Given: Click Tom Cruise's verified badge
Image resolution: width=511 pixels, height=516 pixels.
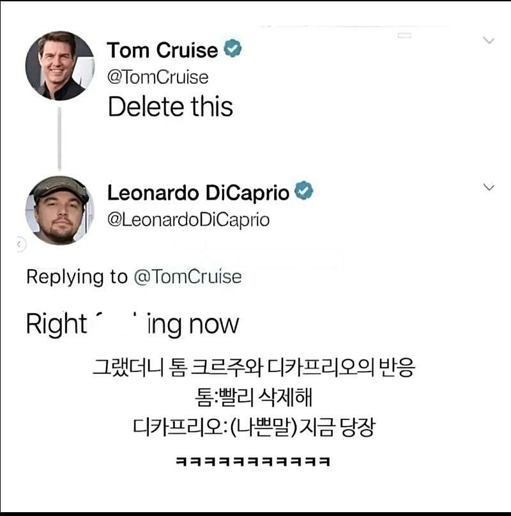Looking at the screenshot, I should coord(233,49).
